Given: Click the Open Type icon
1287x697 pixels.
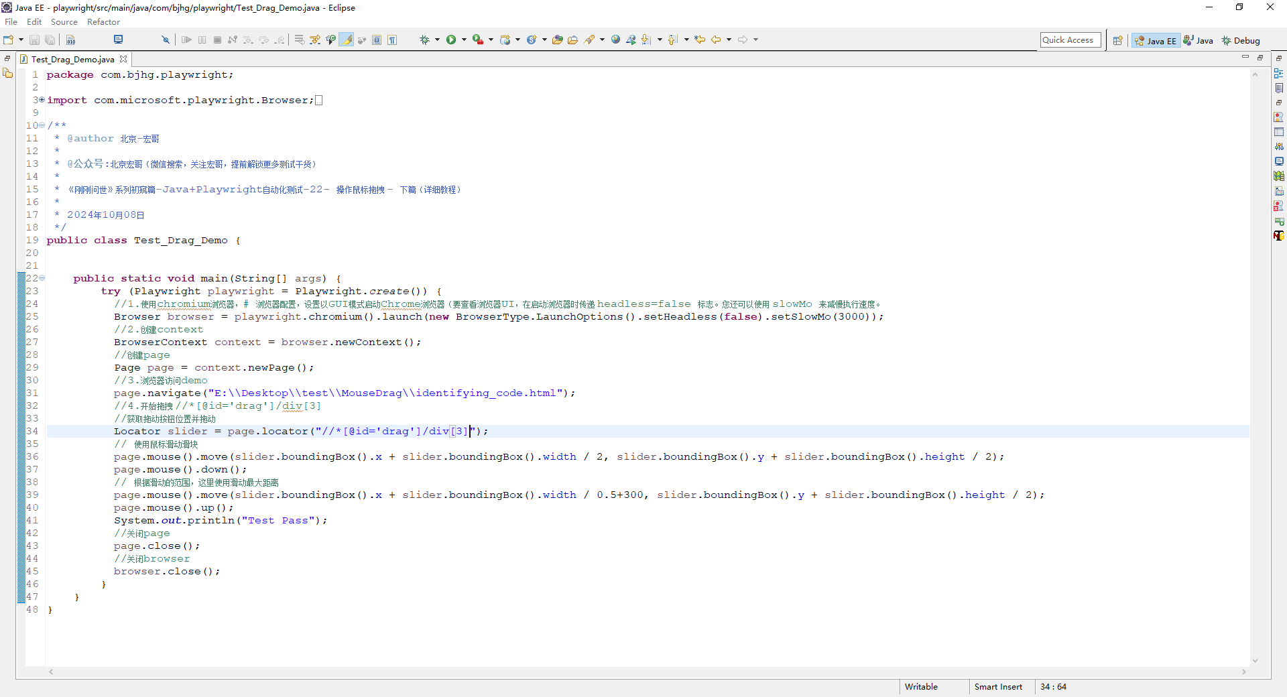Looking at the screenshot, I should (557, 40).
